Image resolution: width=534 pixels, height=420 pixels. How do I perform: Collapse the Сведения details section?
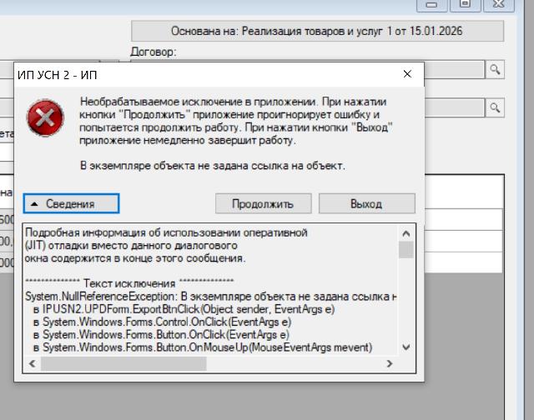(71, 203)
